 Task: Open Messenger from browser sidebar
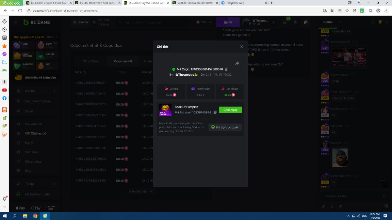pyautogui.click(x=5, y=54)
